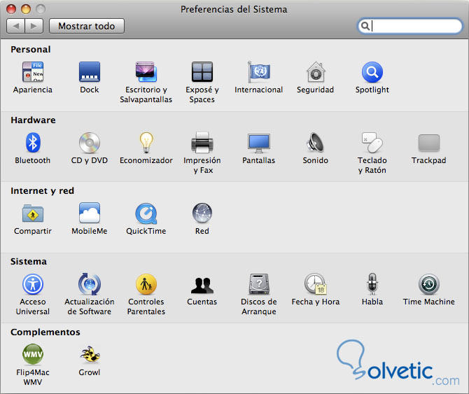Go forward with the right arrow button
This screenshot has height=394, width=469.
[34, 26]
